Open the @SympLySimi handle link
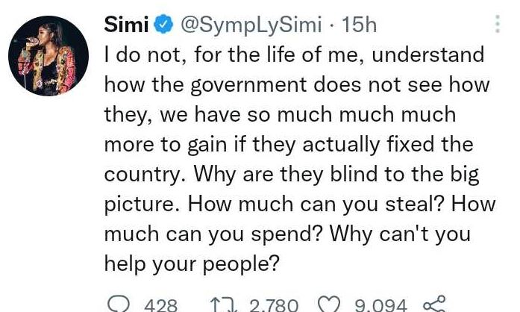The image size is (520, 312). click(x=252, y=25)
